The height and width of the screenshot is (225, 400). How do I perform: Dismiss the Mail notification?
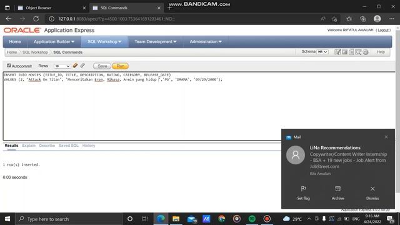coord(372,193)
